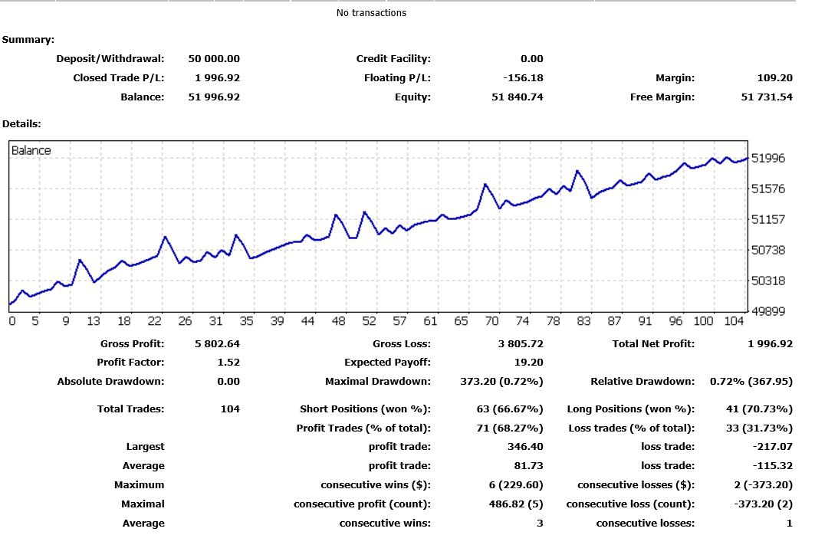The height and width of the screenshot is (535, 815).
Task: Click the Profit Factor value 1.52
Action: 228,363
